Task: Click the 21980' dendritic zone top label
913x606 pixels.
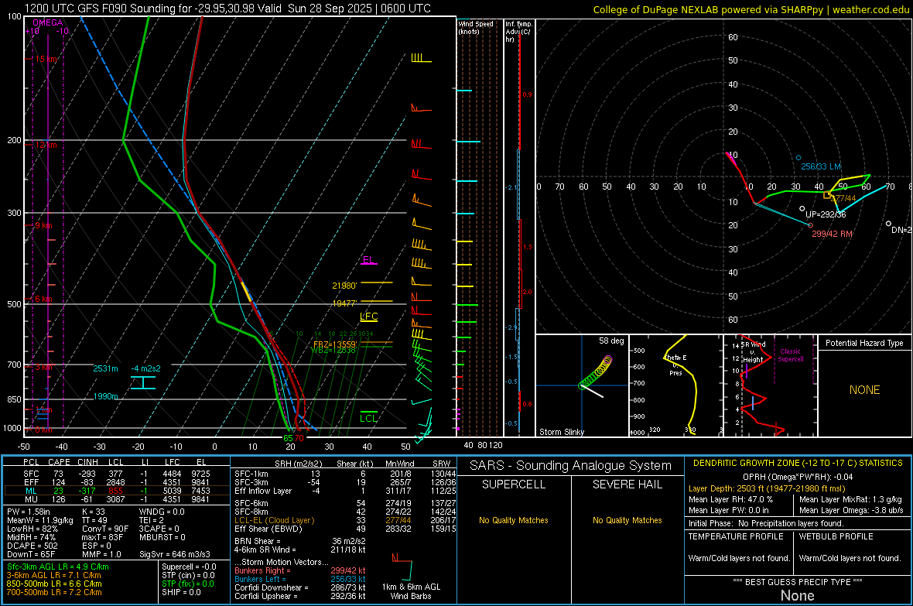Action: coord(344,286)
